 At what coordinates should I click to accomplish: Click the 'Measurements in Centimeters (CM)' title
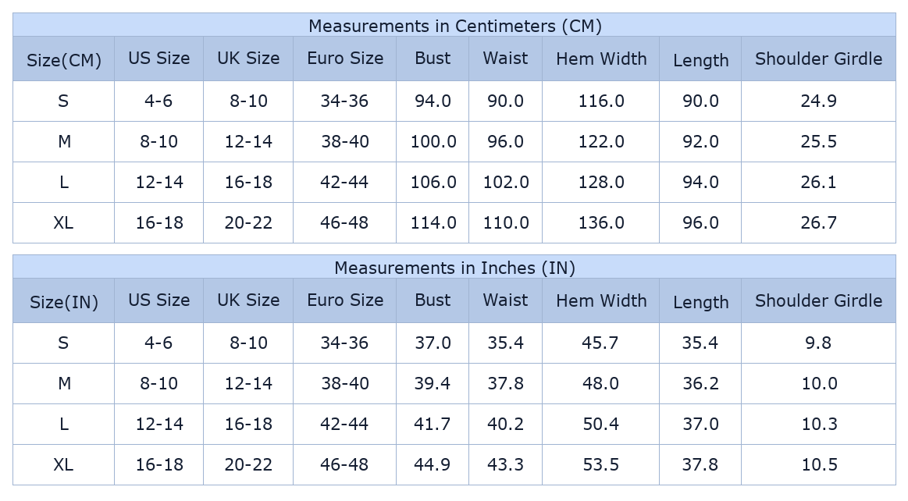click(x=454, y=26)
